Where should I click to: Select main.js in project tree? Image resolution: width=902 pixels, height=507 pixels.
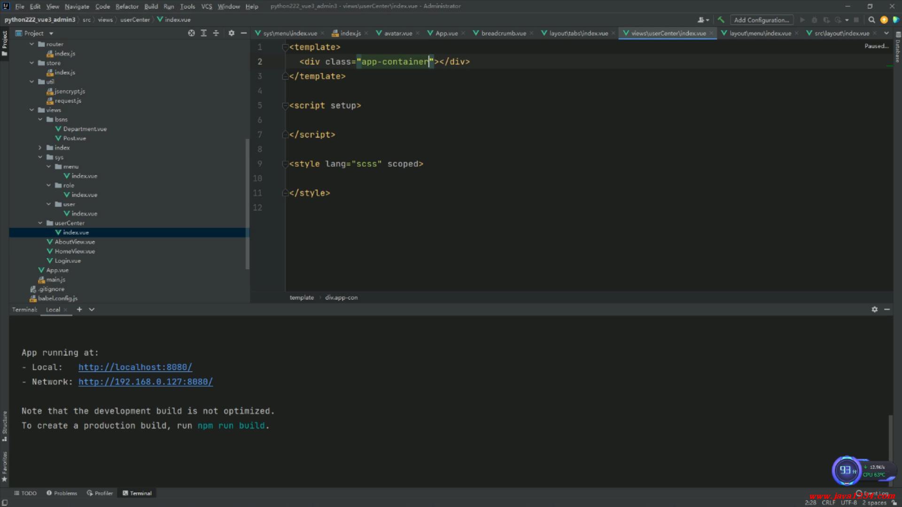55,279
